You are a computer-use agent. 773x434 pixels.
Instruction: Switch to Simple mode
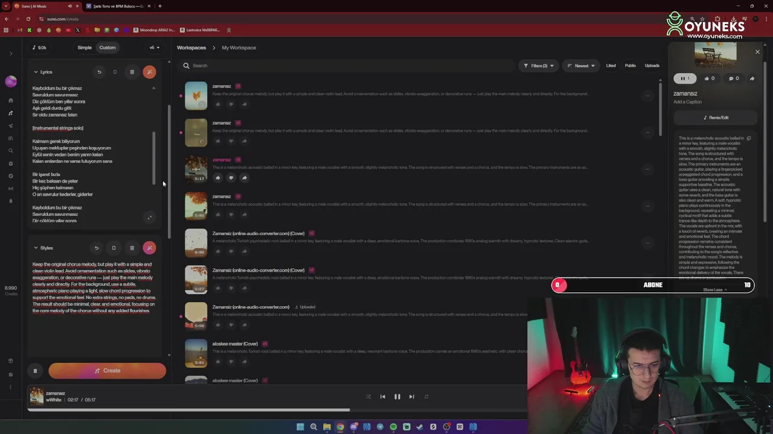tap(85, 48)
